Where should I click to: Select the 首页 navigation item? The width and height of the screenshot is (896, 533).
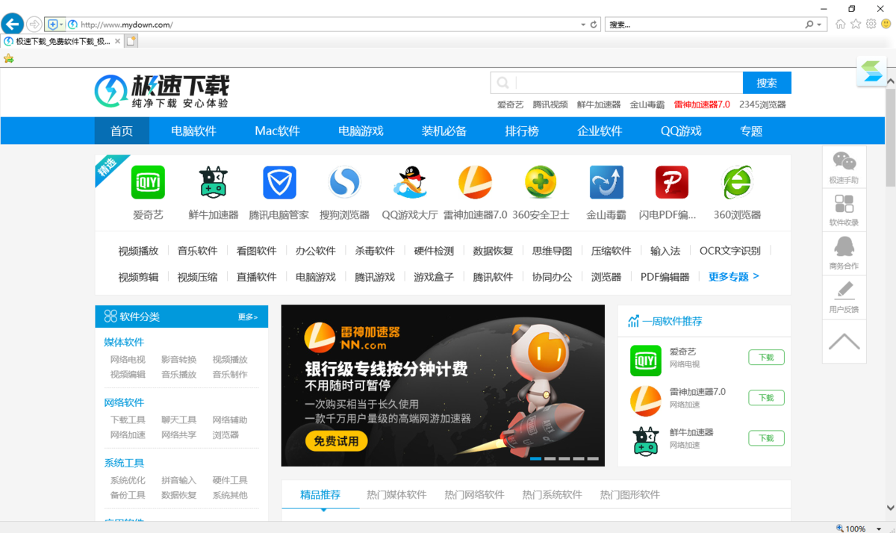[x=122, y=131]
